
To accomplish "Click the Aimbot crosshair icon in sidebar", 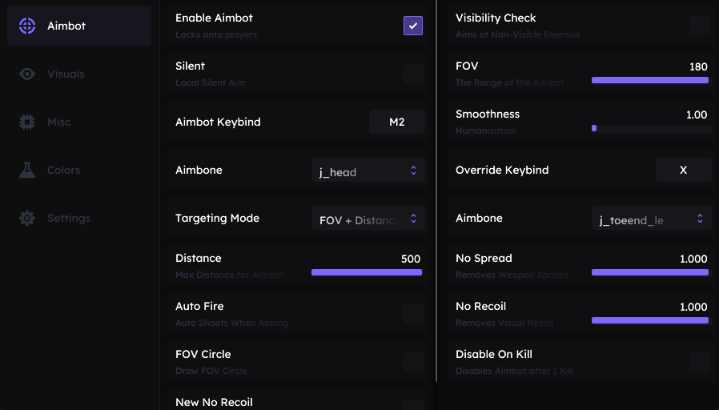I will [27, 26].
